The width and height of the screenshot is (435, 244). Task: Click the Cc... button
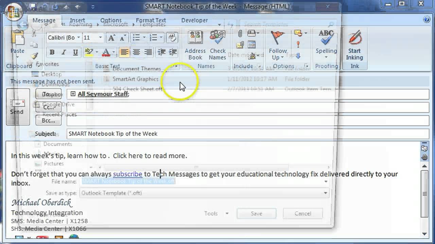pos(49,107)
